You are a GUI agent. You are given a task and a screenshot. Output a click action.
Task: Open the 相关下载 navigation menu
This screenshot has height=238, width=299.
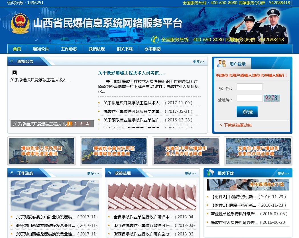click(x=125, y=49)
